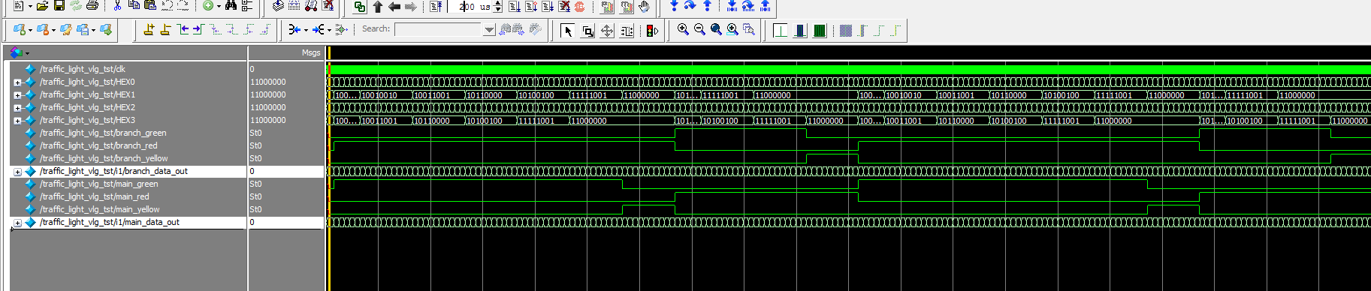Expand the HEX2 signal bus
The height and width of the screenshot is (291, 1371).
click(x=17, y=108)
